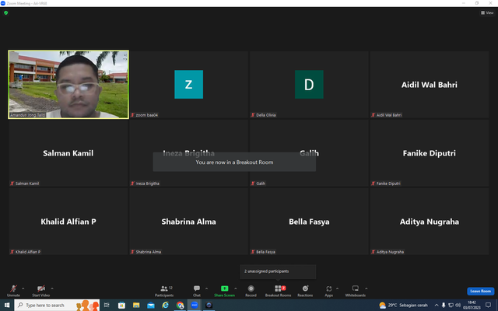Start Video in the Zoom toolbar
Screen dimensions: 498x311
tap(41, 291)
